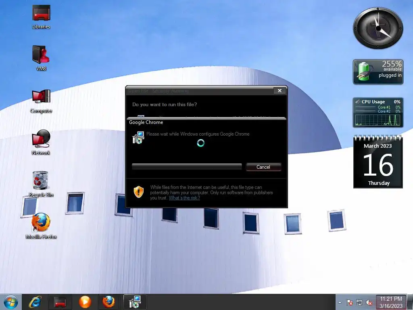Screen dimensions: 413x310
Task: Click the March 2023 calendar gadget
Action: tap(378, 161)
